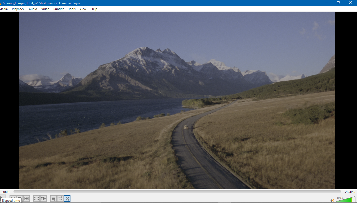This screenshot has height=203, width=357.
Task: Open the Help menu
Action: [94, 9]
